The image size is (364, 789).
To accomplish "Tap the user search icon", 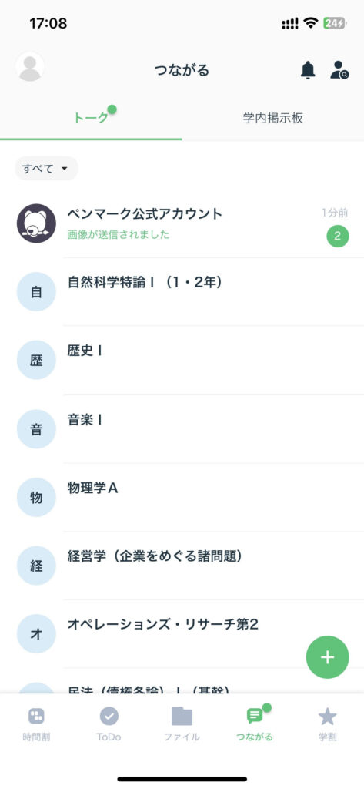I will tap(339, 70).
